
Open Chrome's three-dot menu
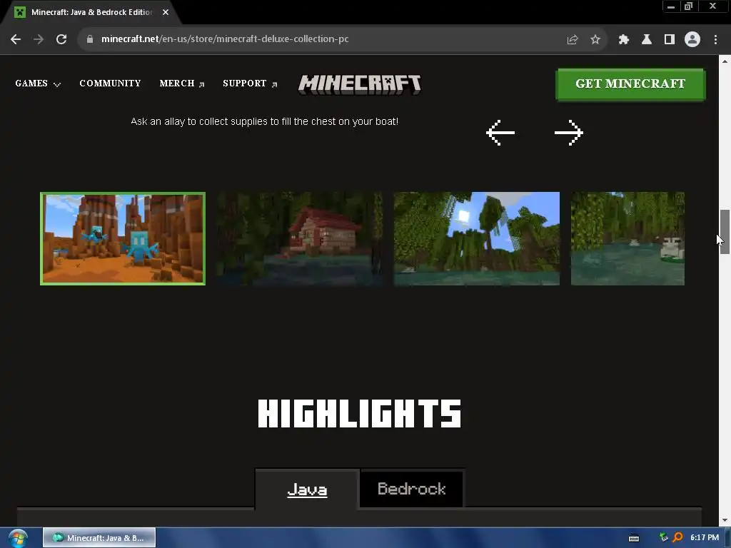[715, 39]
